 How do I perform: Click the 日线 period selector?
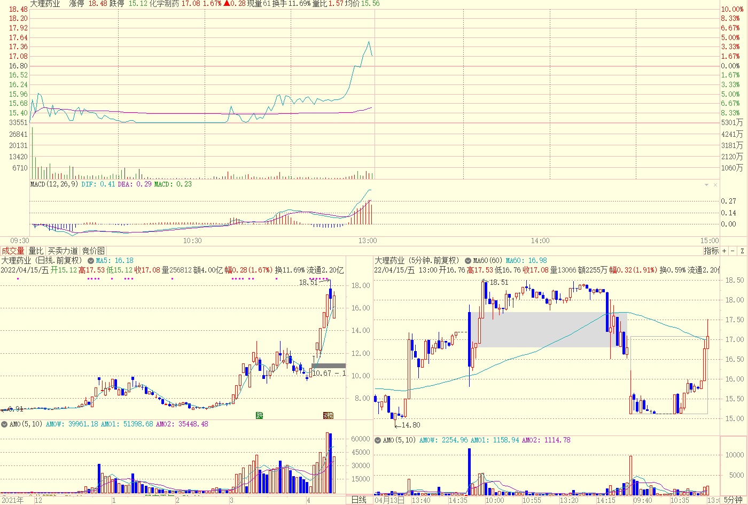pos(359,500)
